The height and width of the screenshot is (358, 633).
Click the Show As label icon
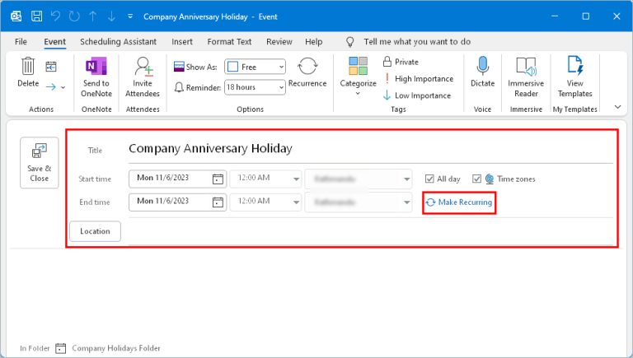[179, 67]
